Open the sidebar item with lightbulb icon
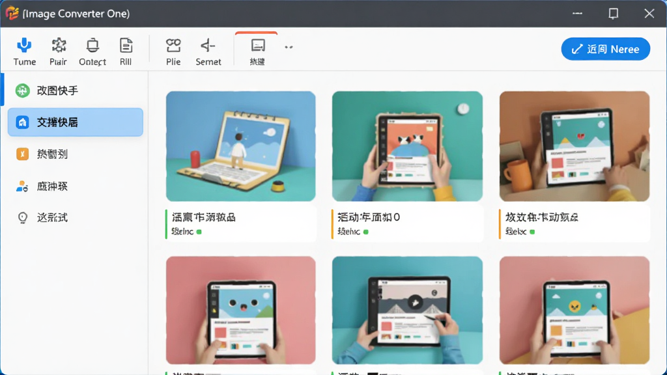667x375 pixels. click(76, 217)
